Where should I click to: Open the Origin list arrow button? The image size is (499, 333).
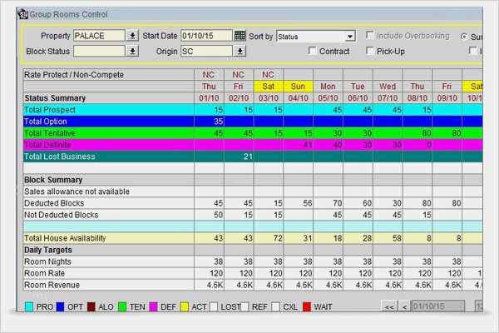(240, 51)
